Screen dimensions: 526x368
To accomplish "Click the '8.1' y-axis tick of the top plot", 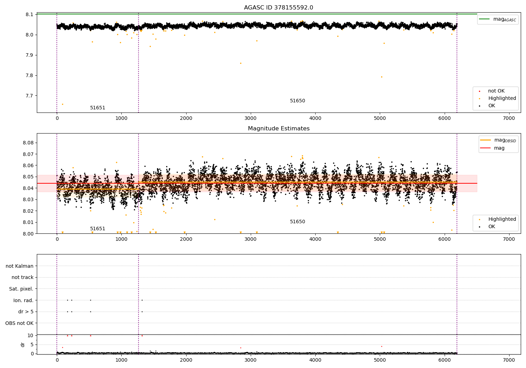I will [29, 14].
